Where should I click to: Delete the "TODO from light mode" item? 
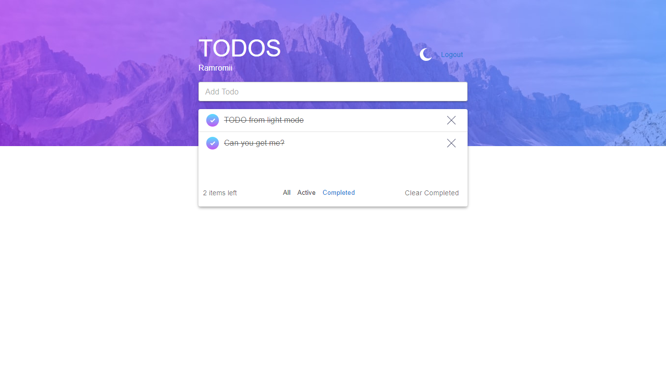(x=451, y=120)
